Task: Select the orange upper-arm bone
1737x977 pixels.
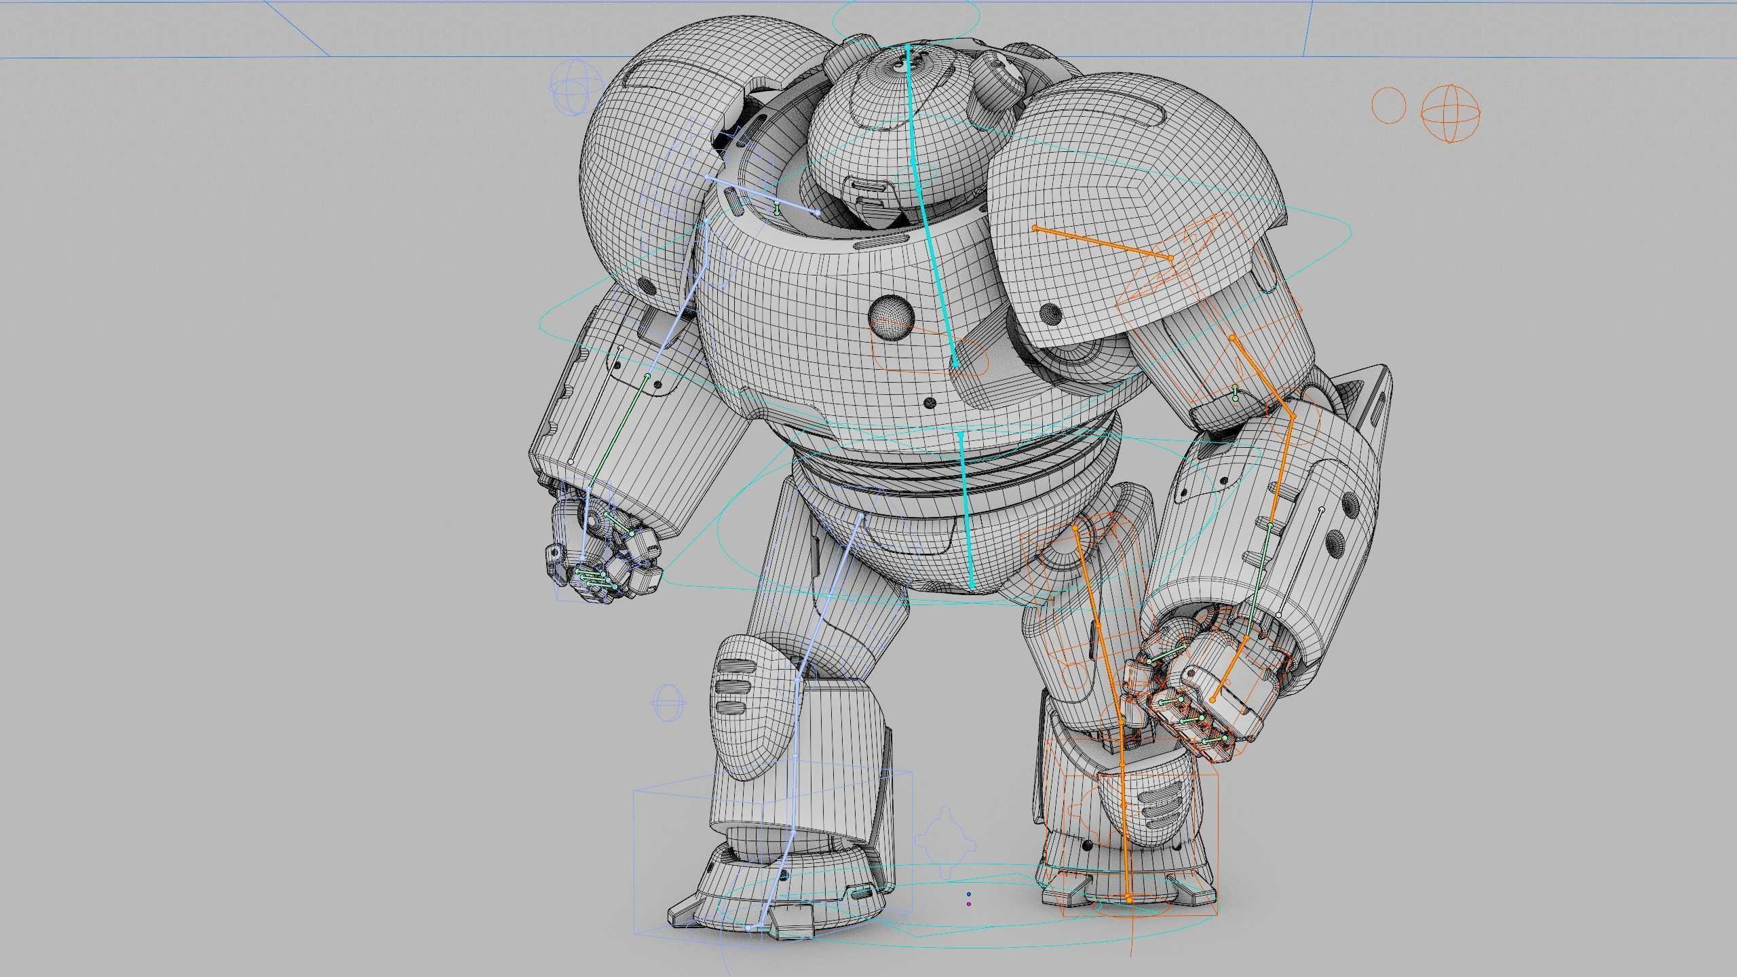Action: (1263, 377)
